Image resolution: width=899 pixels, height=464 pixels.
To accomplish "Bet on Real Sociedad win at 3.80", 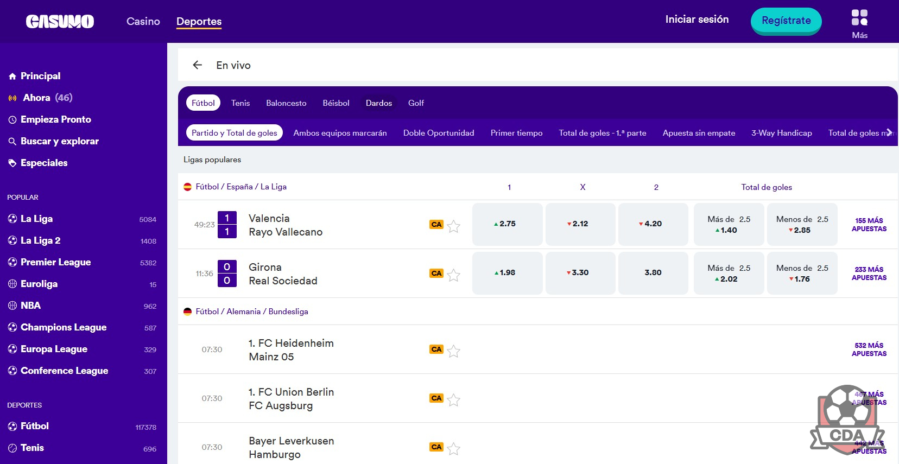I will (x=653, y=273).
